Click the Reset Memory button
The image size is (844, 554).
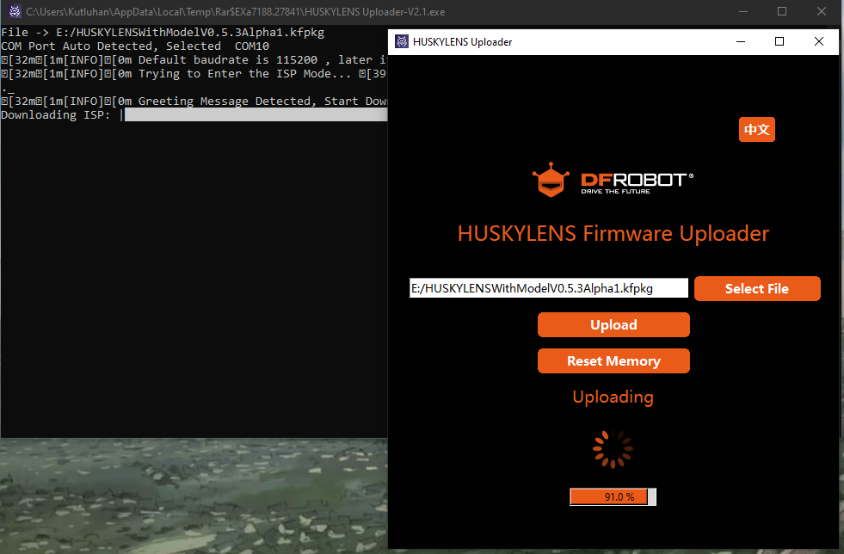tap(613, 360)
